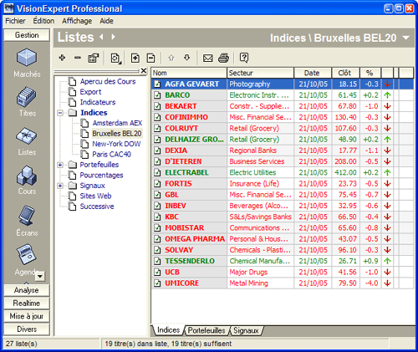Open the Édition menu
Viewport: 418px width, 352px height.
tap(43, 21)
